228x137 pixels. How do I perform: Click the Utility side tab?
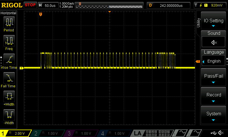pos(198,23)
